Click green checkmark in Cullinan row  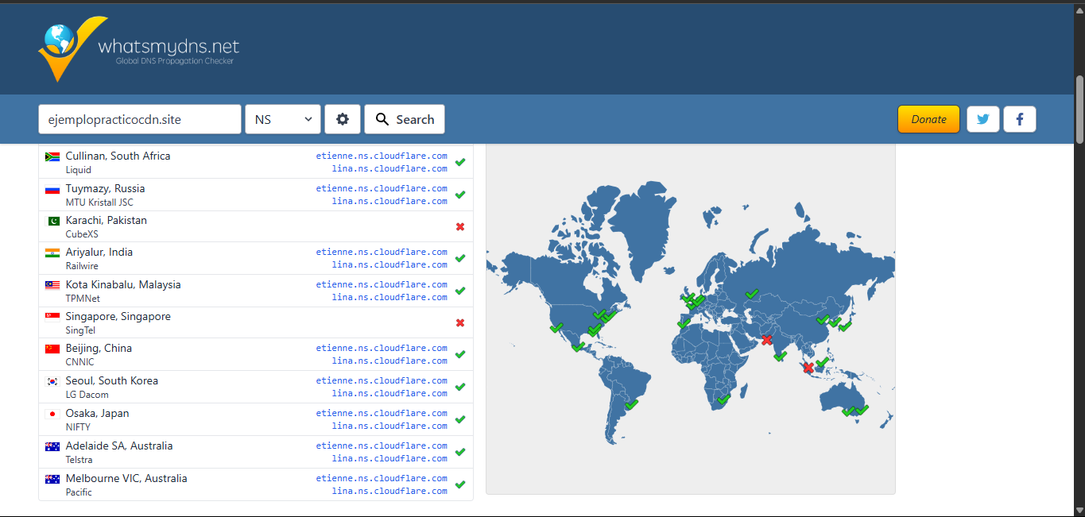point(460,162)
